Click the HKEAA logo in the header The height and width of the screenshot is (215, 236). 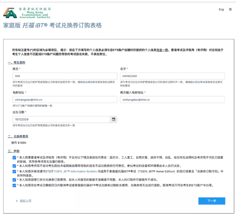(x=26, y=13)
